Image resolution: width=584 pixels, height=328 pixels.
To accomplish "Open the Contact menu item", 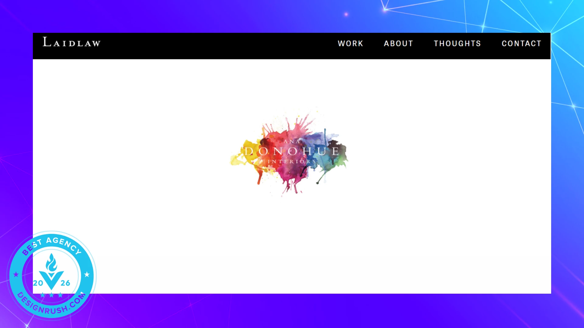I will tap(521, 43).
